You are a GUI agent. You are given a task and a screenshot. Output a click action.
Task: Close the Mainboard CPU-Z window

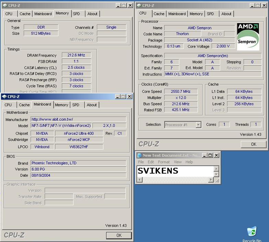130,97
